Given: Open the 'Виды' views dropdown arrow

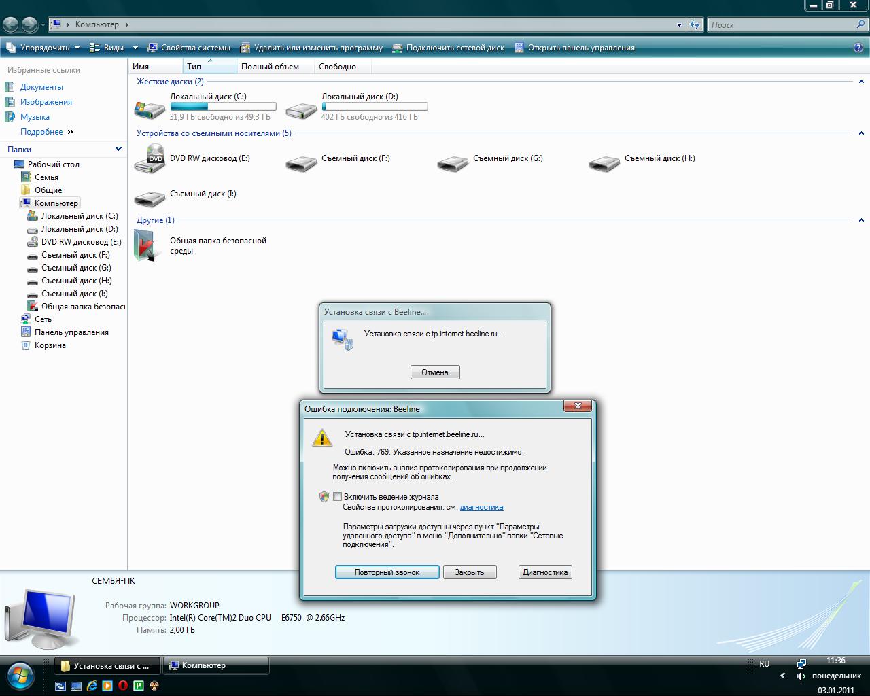Looking at the screenshot, I should pyautogui.click(x=135, y=48).
